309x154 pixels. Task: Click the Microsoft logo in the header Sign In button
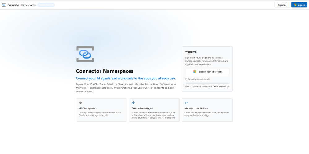click(x=295, y=5)
